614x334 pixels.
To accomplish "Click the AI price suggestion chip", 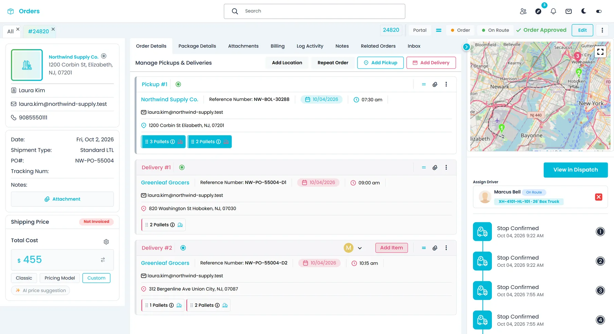I will 41,290.
